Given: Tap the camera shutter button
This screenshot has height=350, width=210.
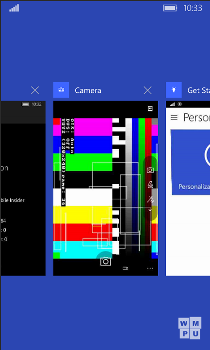Looking at the screenshot, I should [105, 262].
